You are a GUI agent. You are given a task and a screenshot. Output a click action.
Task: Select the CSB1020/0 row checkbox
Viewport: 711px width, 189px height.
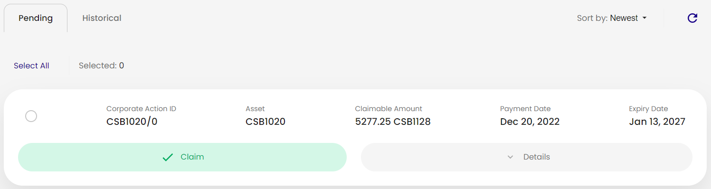point(31,116)
